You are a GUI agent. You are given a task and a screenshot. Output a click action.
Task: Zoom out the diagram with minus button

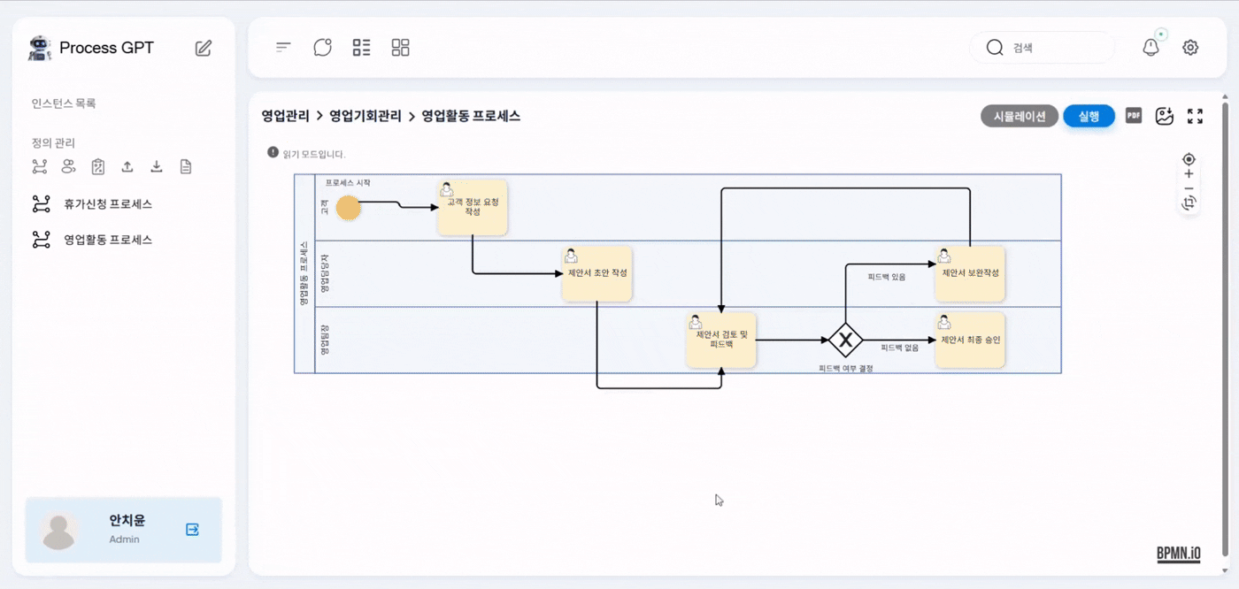pos(1189,188)
